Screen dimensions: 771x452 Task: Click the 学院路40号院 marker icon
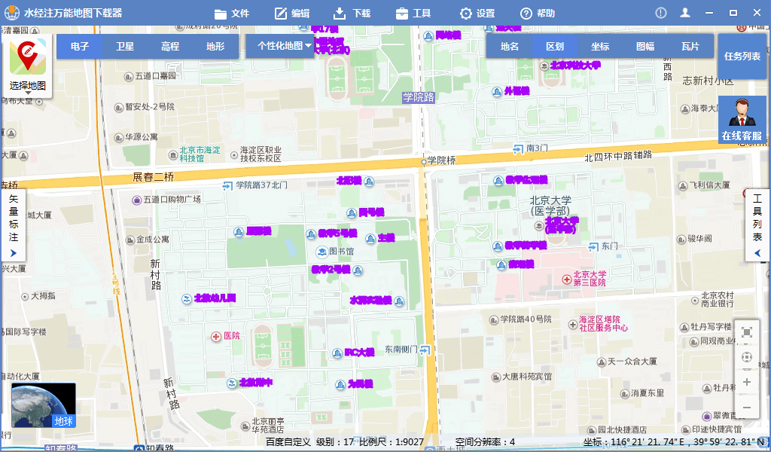[494, 321]
